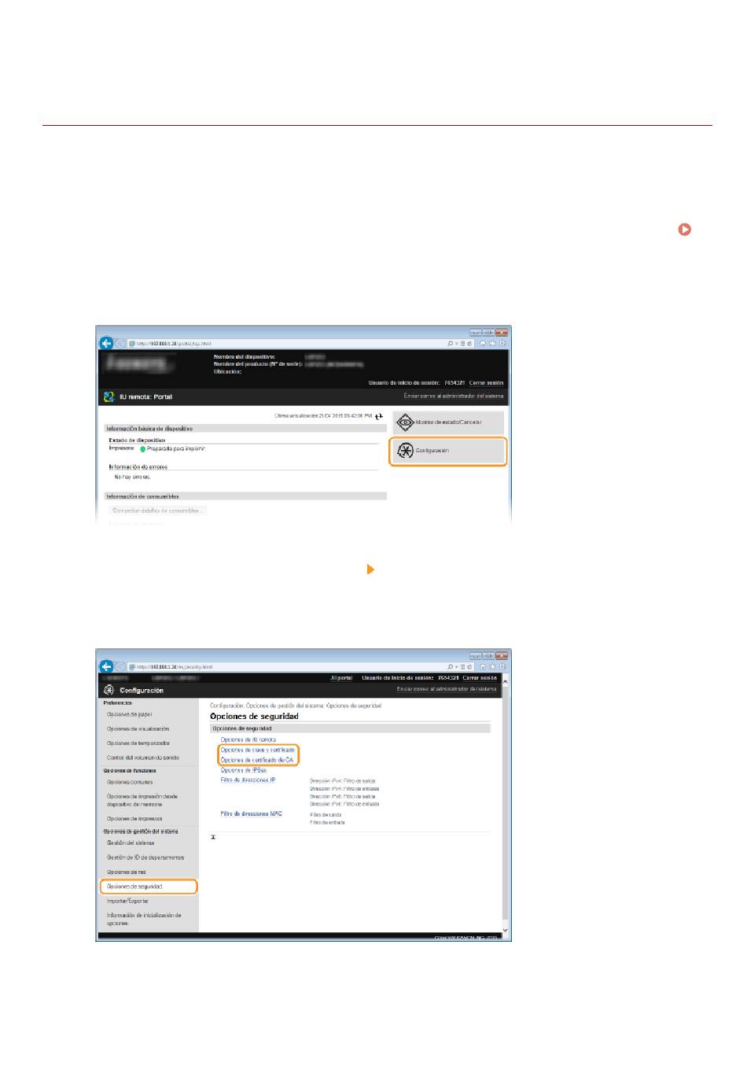
Task: Click Configuración header gear icon
Action: pos(109,690)
